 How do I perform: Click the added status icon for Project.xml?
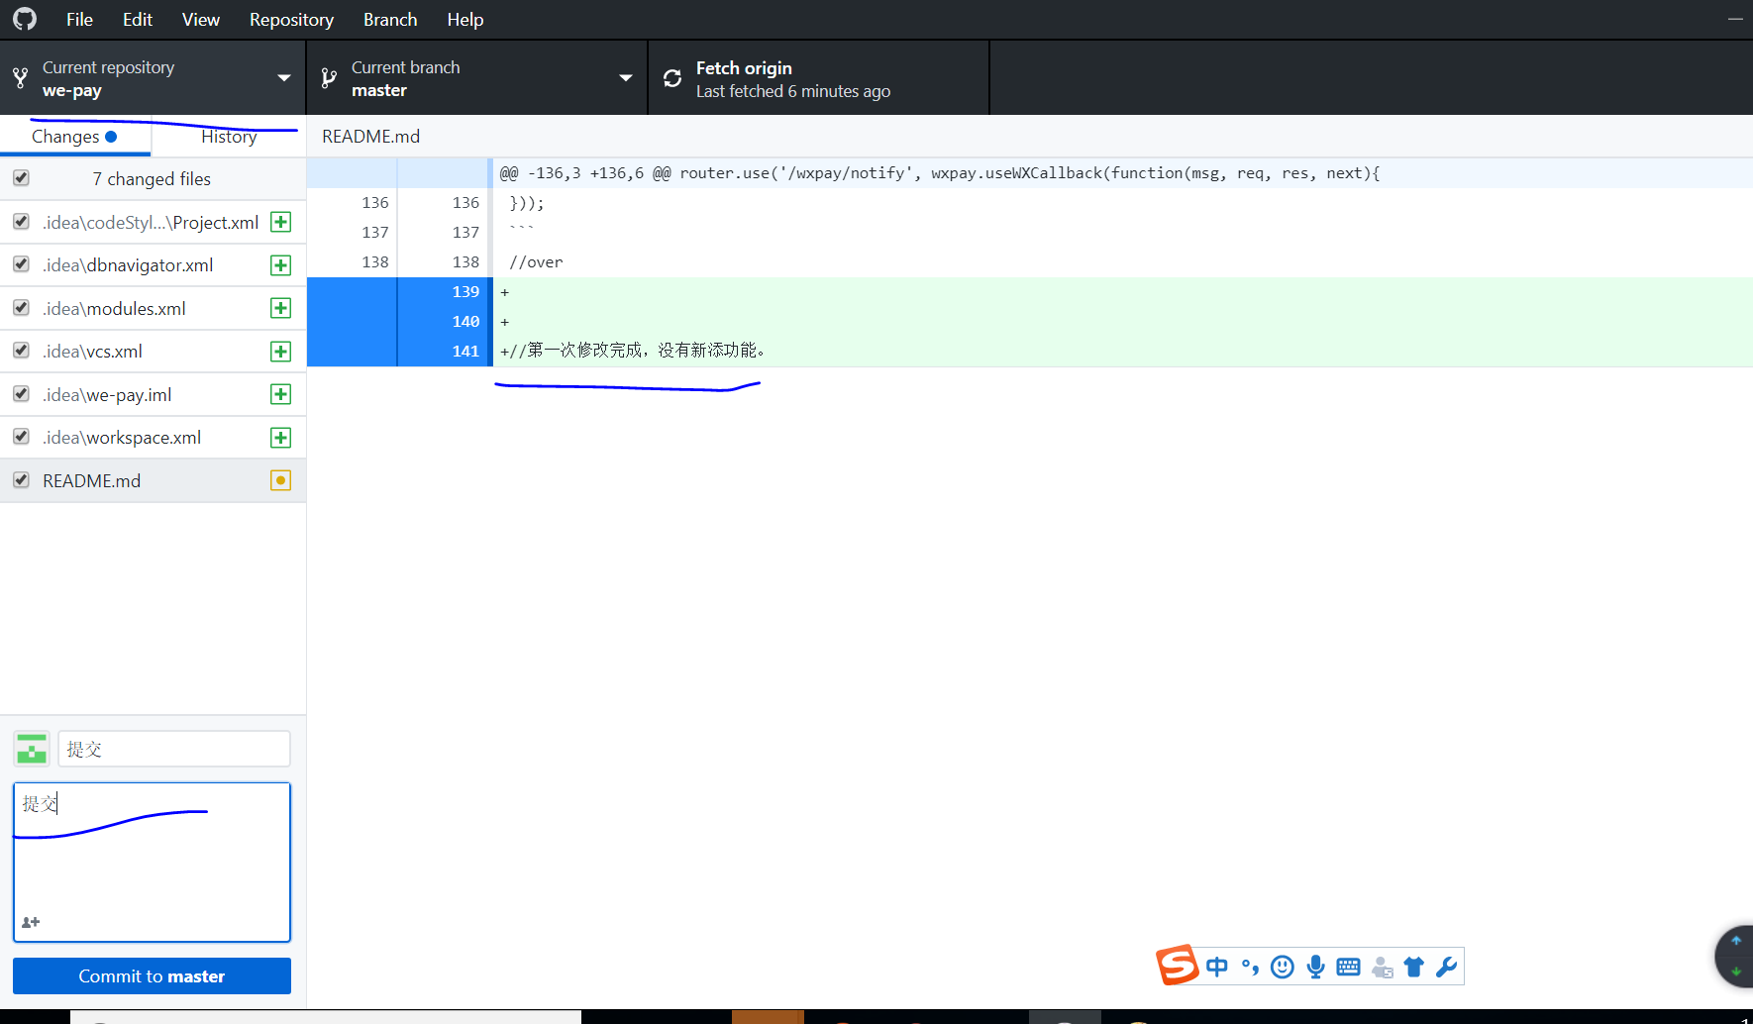coord(281,222)
